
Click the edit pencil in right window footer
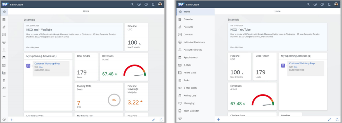[330, 119]
